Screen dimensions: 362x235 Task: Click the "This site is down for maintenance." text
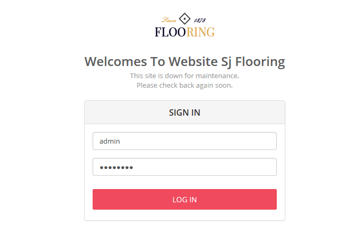coord(185,76)
